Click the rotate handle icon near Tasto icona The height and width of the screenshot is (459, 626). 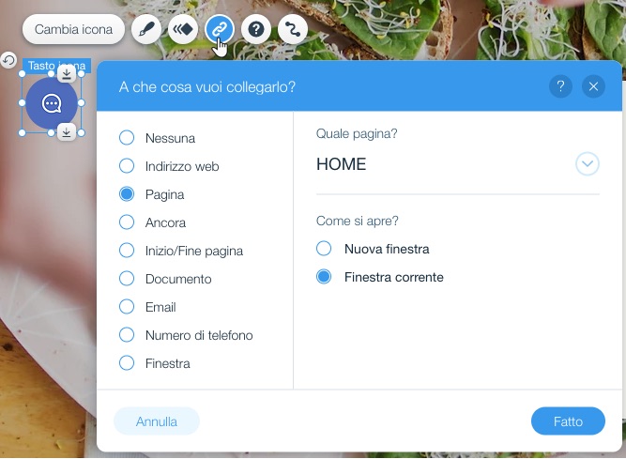click(x=8, y=61)
